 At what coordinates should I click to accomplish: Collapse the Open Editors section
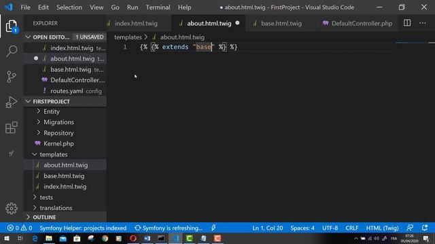28,37
